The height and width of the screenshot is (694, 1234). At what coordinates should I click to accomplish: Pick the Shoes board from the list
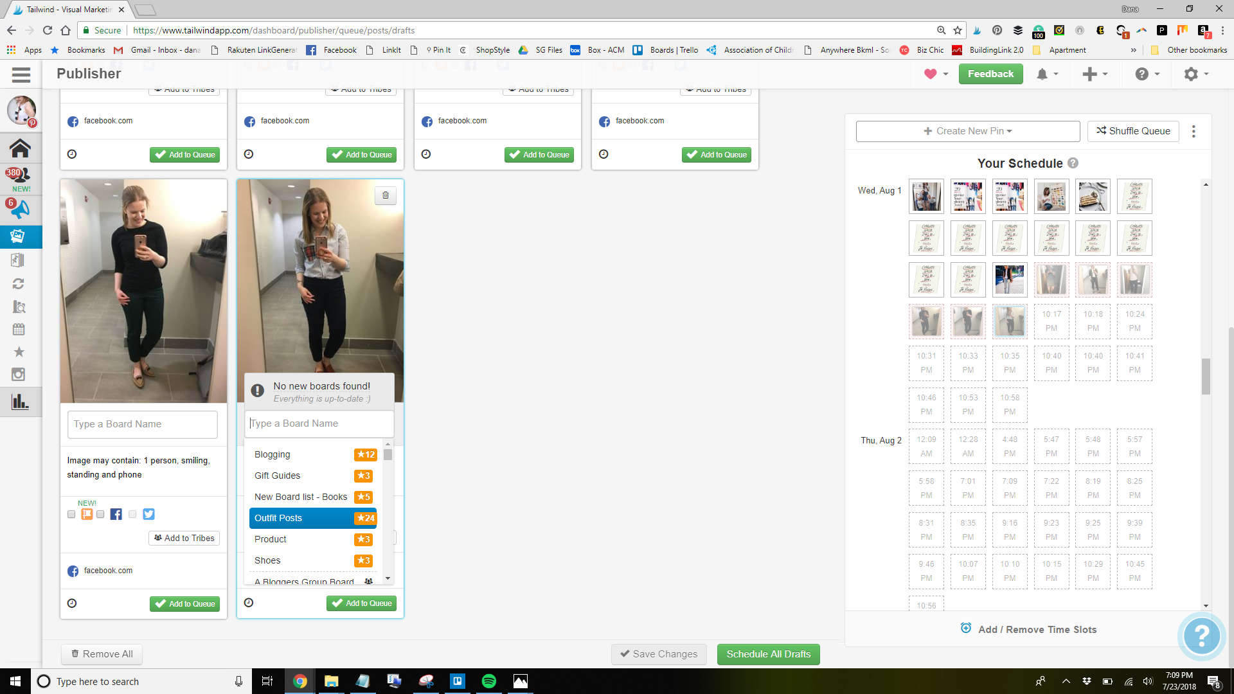click(313, 560)
